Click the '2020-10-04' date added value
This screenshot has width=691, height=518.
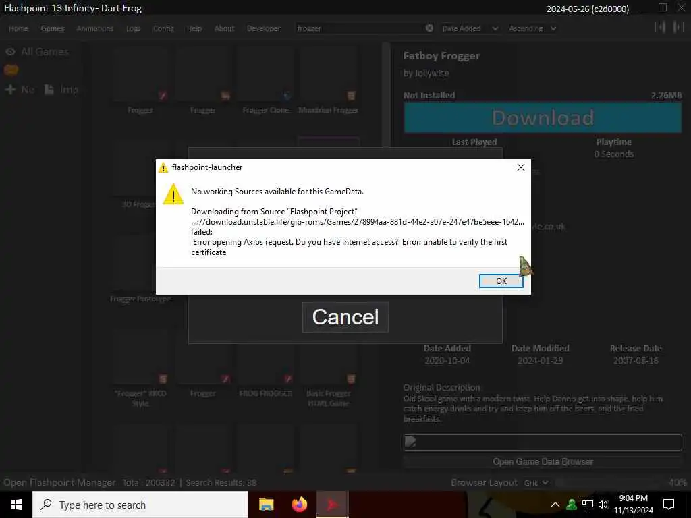(x=447, y=361)
